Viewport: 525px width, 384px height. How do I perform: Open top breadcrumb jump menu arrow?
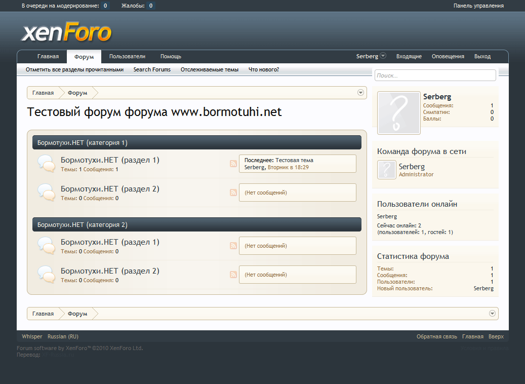[360, 93]
